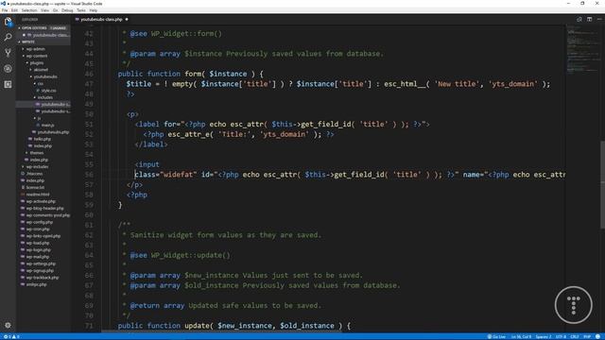The width and height of the screenshot is (605, 340).
Task: Open wp-load.php in the explorer
Action: click(37, 244)
